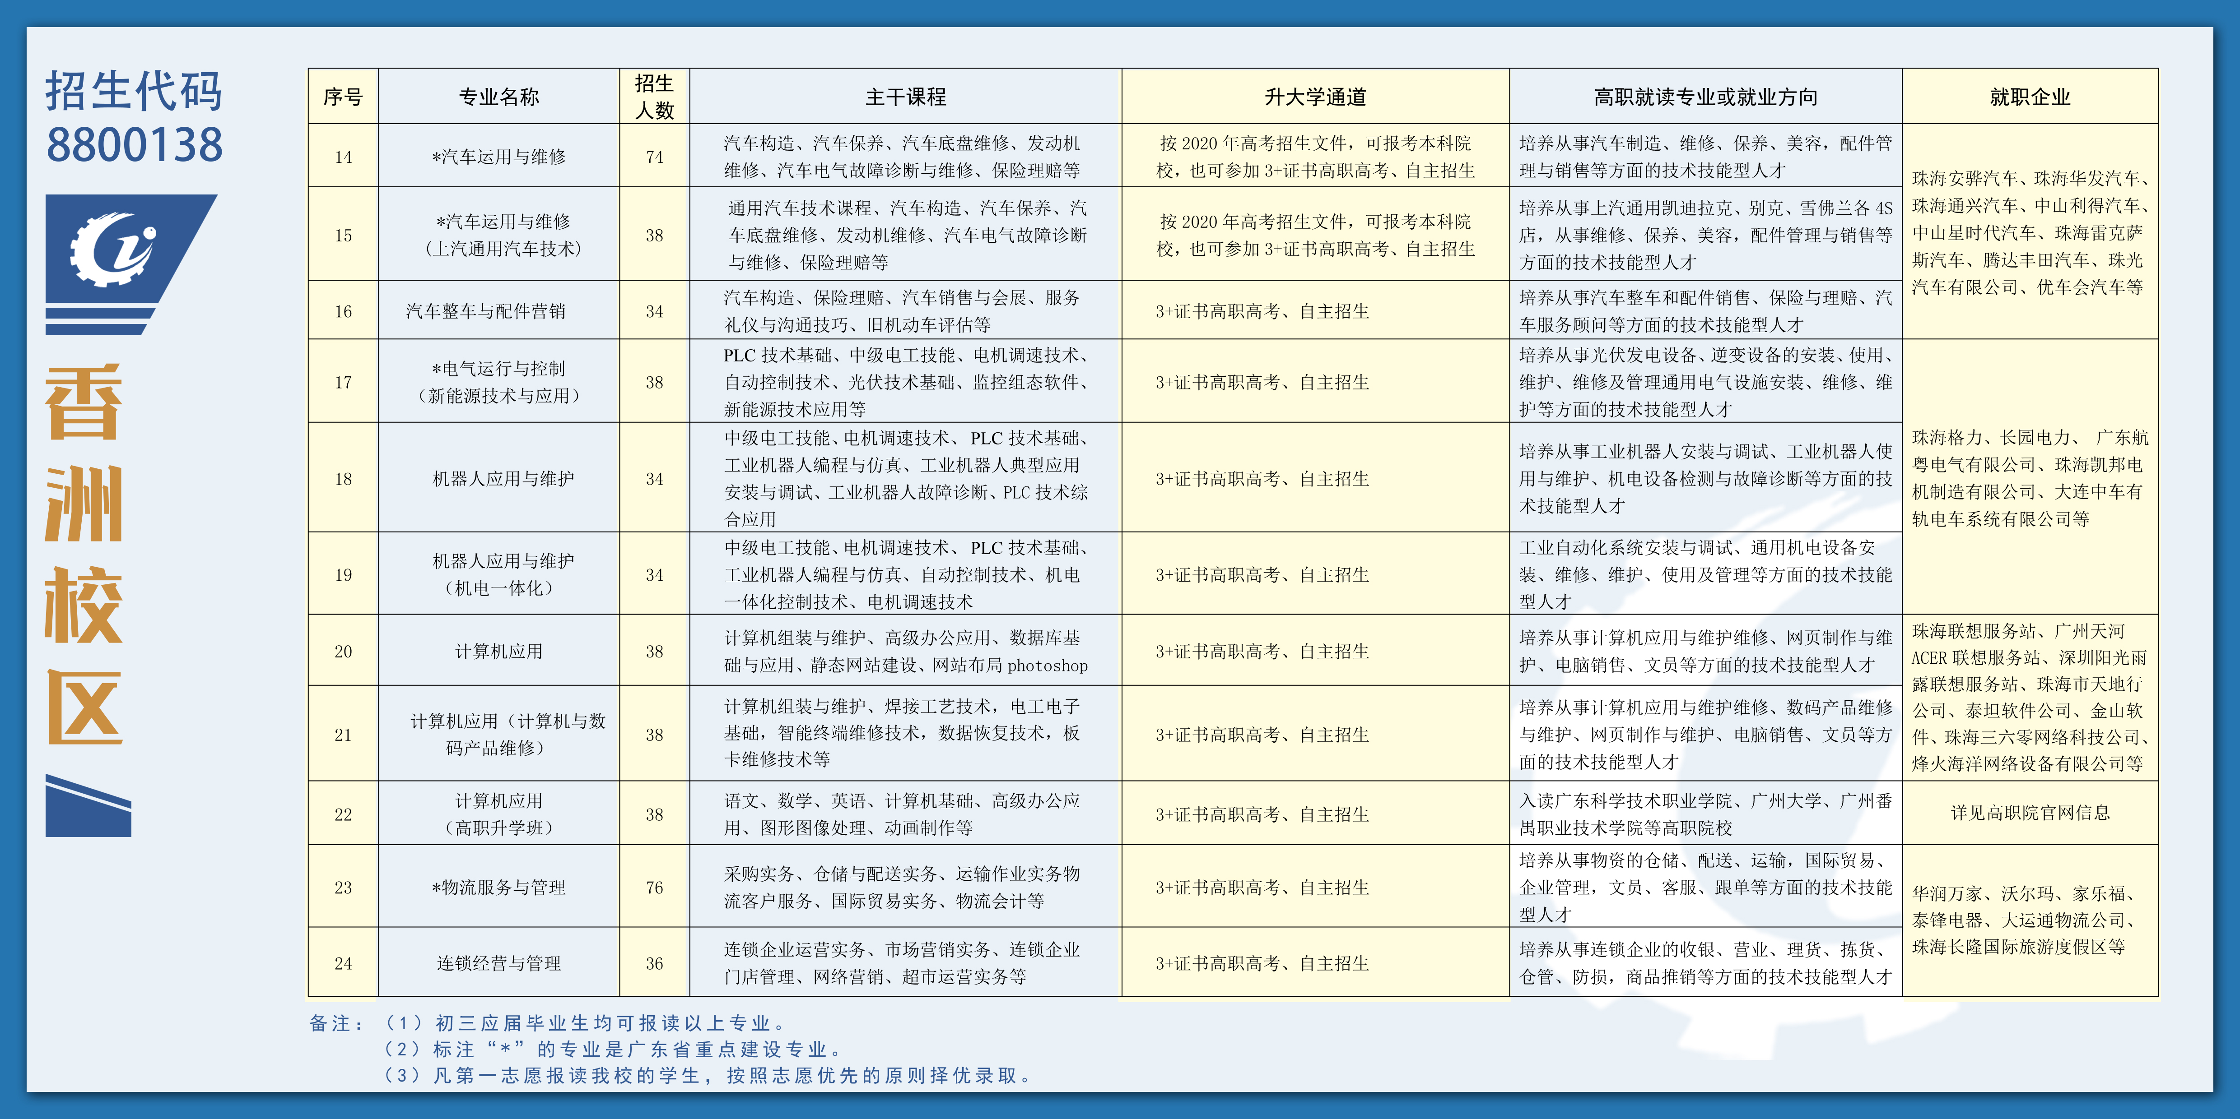
Task: Click the large 区 character
Action: (x=84, y=706)
